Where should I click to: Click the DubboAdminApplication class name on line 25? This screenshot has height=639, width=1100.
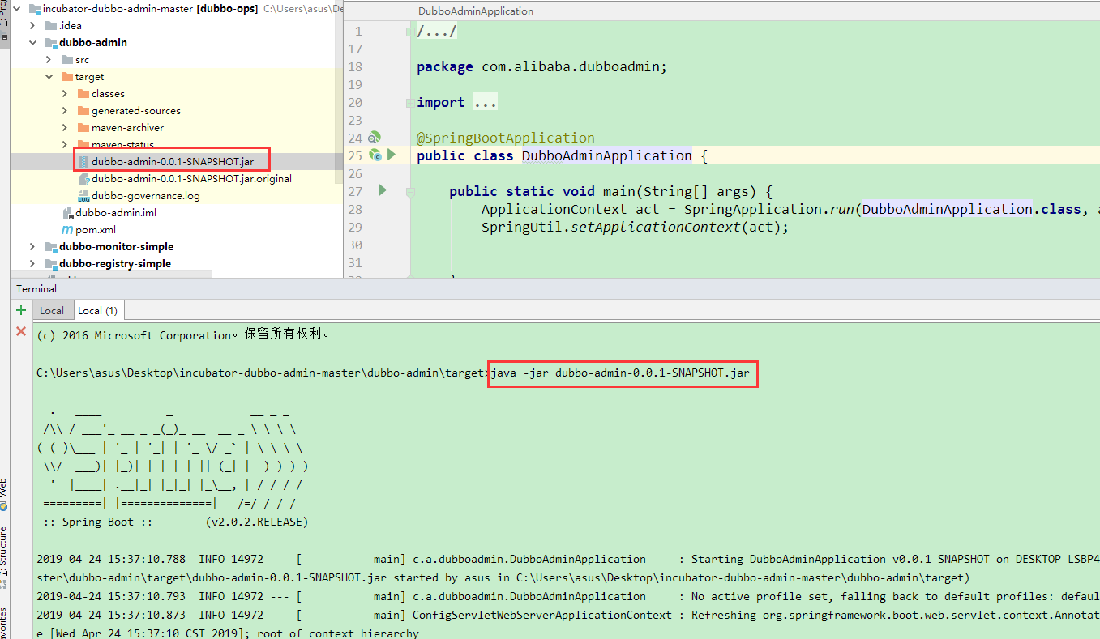point(607,155)
